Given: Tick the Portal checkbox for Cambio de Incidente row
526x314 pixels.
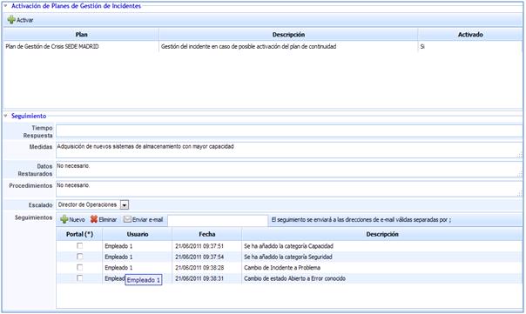Looking at the screenshot, I should (x=79, y=267).
